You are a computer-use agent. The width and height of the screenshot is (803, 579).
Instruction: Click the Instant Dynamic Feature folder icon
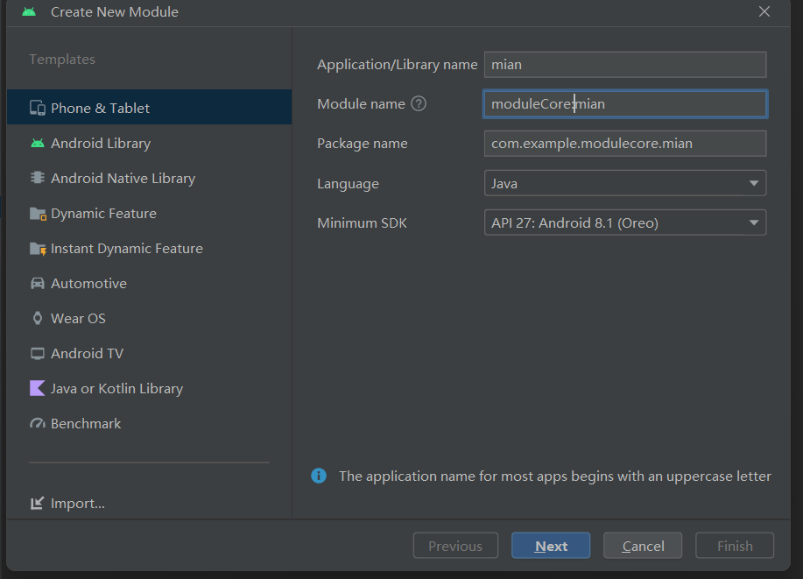point(38,249)
